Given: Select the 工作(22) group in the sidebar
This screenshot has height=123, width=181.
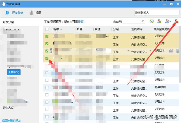Looking at the screenshot, I should tap(14, 72).
